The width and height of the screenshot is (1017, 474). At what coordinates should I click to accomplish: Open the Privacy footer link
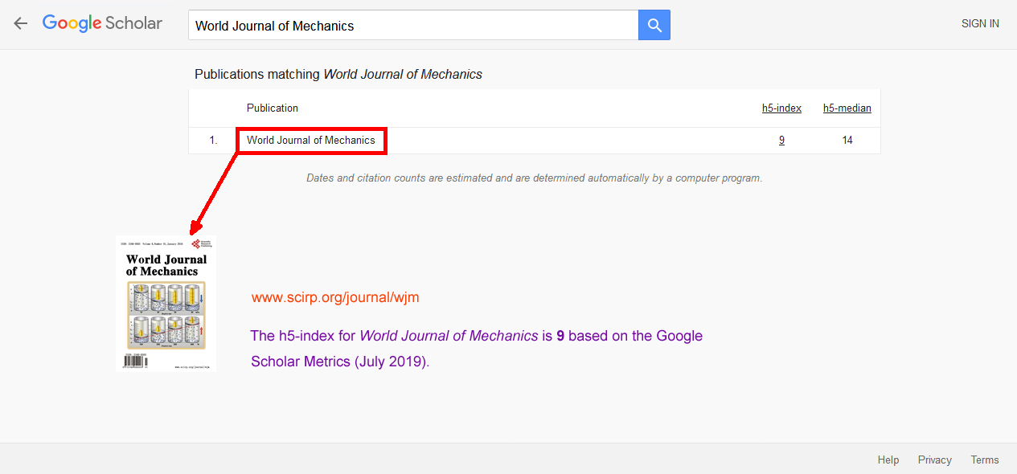coord(934,460)
